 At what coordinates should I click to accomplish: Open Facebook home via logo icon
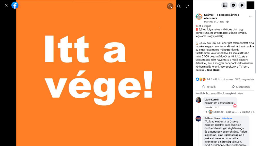(15, 5)
